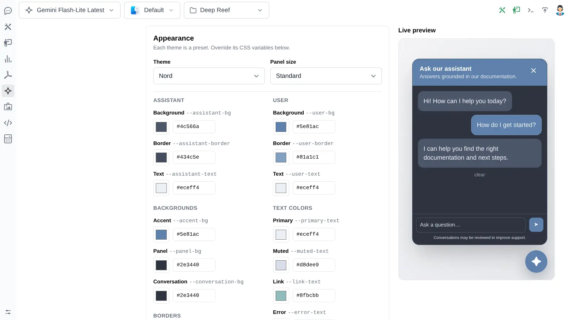The image size is (569, 320).
Task: Click the green presentation icon in the top bar
Action: coord(516,10)
